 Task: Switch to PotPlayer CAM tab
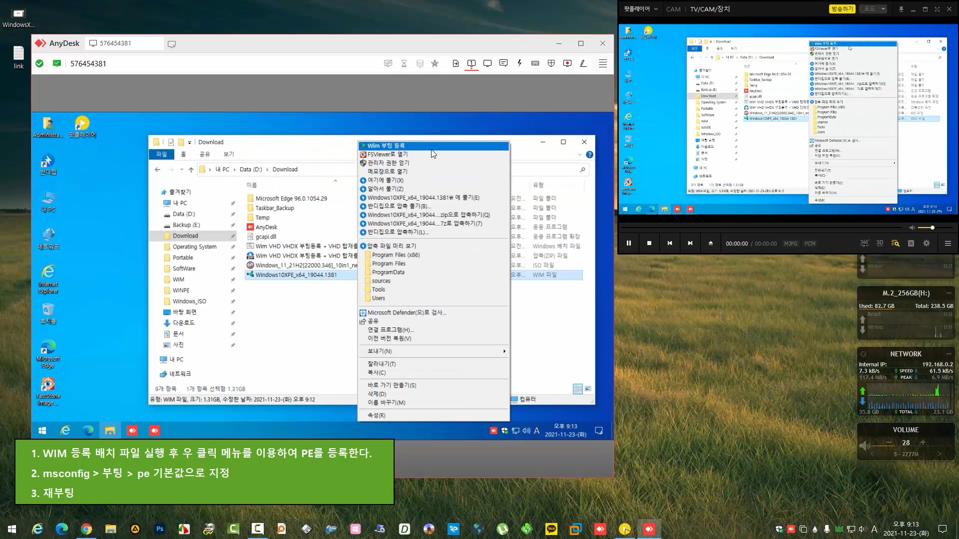pyautogui.click(x=673, y=9)
